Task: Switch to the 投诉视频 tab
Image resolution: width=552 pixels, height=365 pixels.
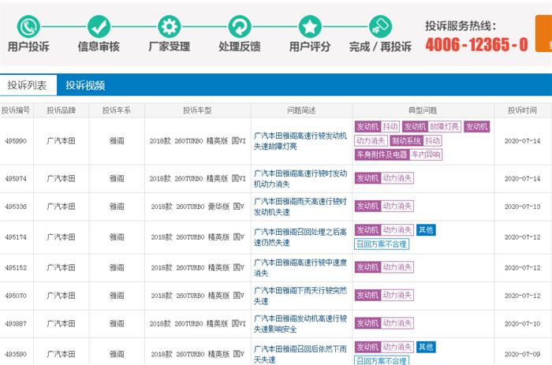Action: click(x=85, y=85)
